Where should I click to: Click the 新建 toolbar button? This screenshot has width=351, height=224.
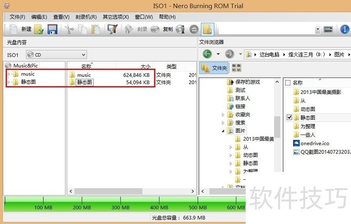(26, 29)
